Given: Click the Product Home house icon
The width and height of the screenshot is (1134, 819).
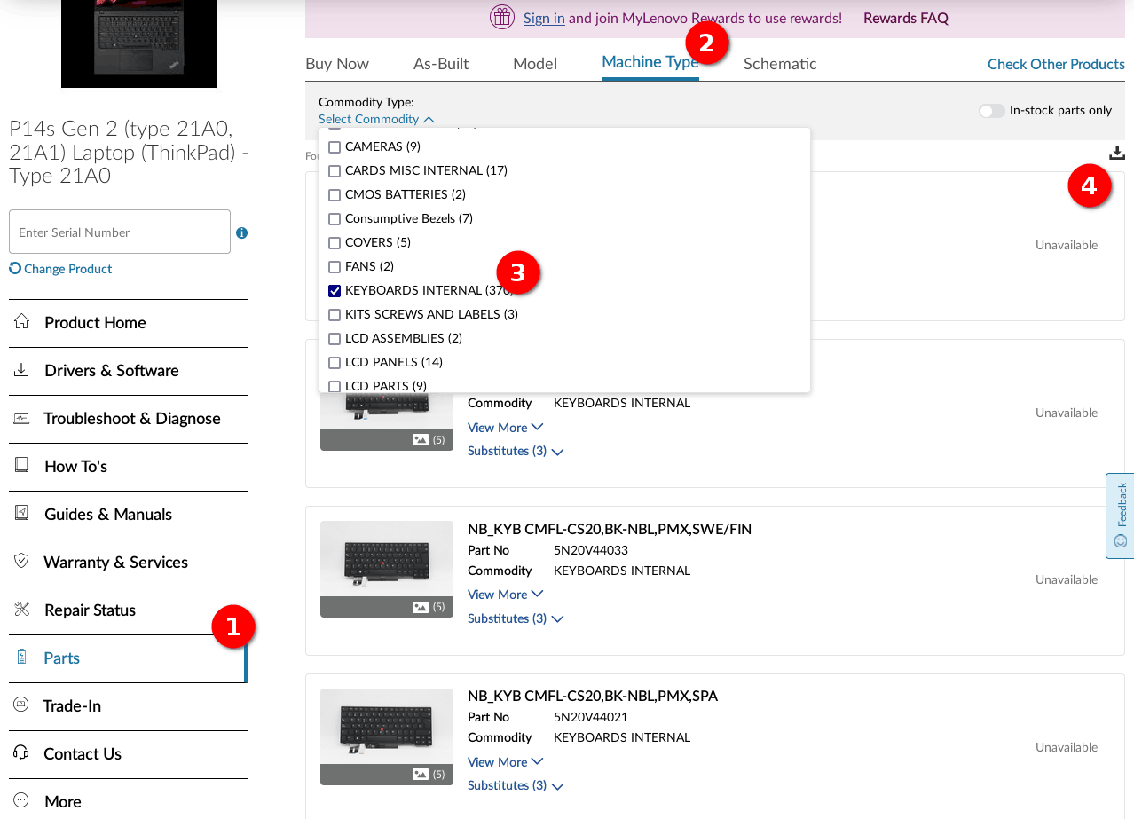Looking at the screenshot, I should click(x=22, y=321).
